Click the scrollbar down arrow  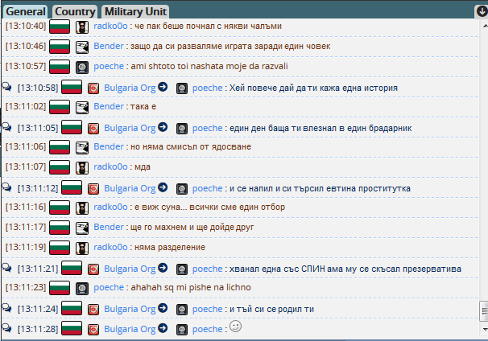485,329
